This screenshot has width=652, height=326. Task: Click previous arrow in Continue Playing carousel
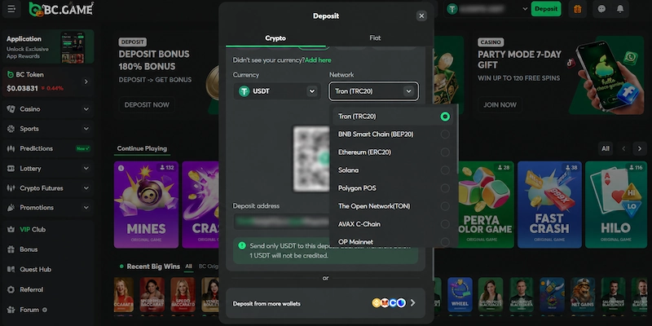623,148
